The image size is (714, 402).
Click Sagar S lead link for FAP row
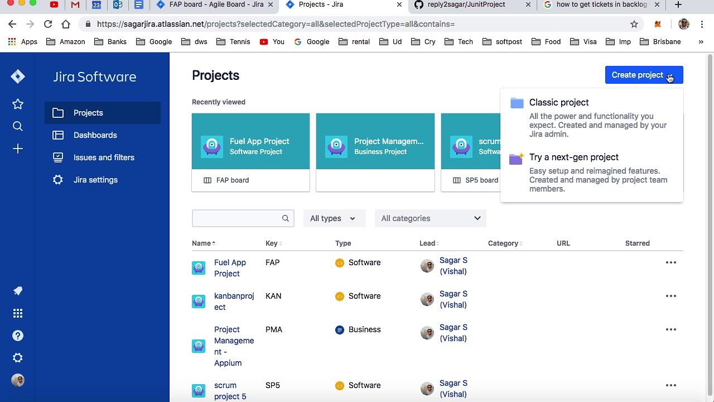[x=453, y=266]
